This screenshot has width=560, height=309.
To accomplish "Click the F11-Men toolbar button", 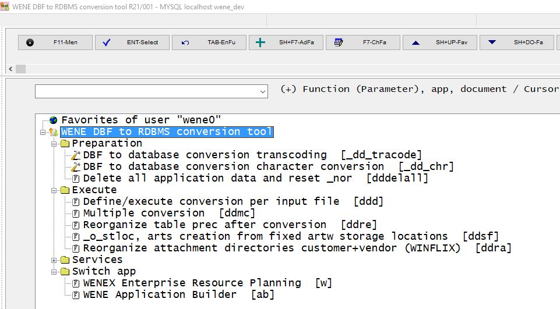I will (55, 42).
